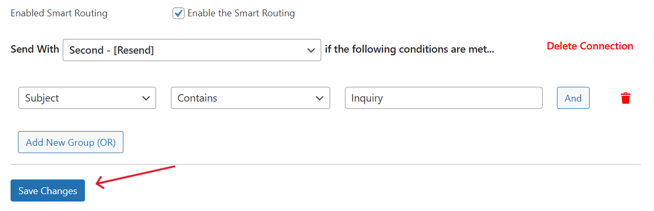
Task: Open the Contains operator dropdown
Action: pos(250,98)
